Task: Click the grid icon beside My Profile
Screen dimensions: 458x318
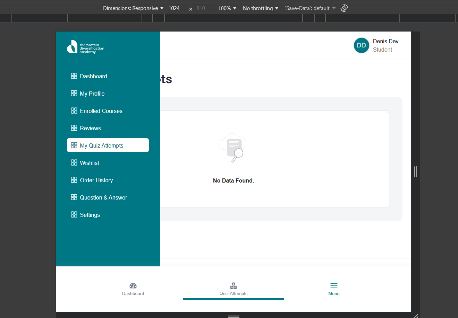Action: click(x=74, y=93)
